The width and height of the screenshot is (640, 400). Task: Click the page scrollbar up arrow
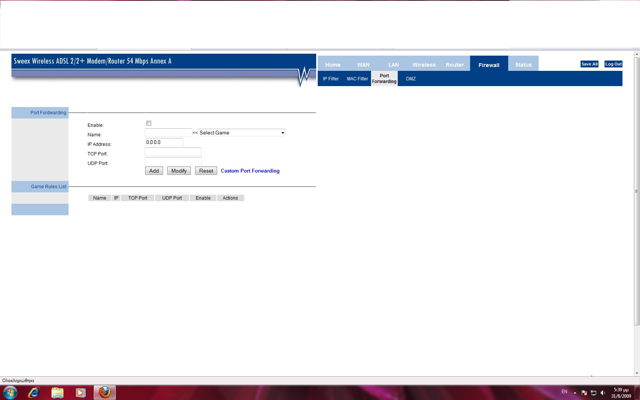click(x=637, y=54)
